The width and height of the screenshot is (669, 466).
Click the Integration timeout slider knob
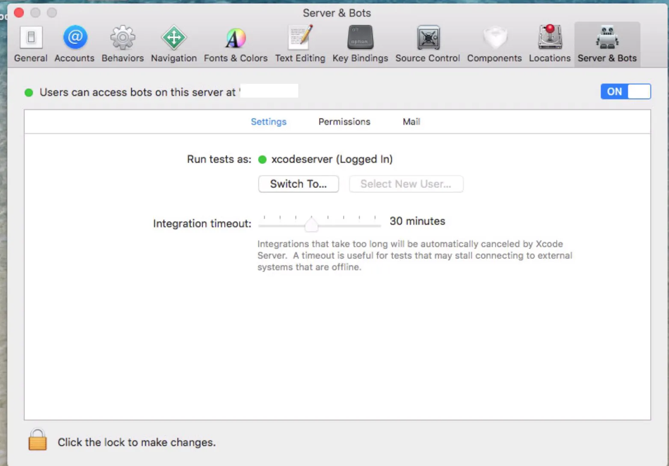point(311,225)
